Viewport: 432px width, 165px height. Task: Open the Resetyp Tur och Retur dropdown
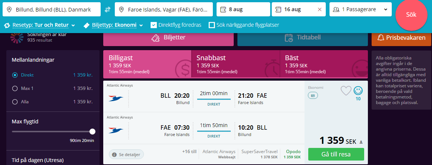[40, 25]
